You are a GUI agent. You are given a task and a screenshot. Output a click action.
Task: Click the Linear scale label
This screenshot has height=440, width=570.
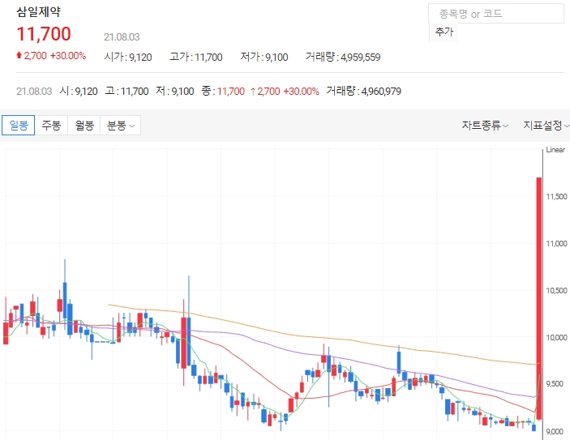point(555,150)
